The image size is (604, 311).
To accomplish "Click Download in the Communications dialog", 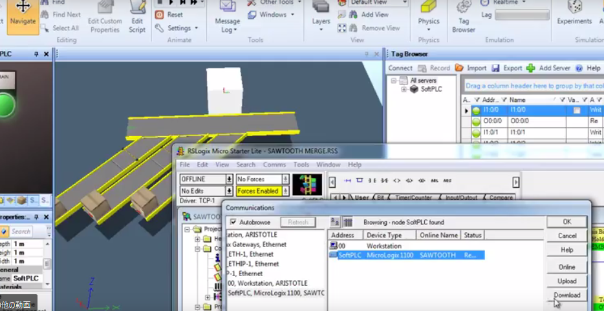I will (567, 296).
